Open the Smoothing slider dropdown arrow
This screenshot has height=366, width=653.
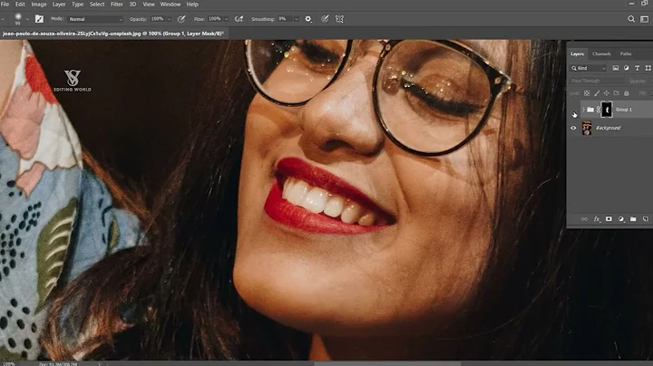click(297, 19)
